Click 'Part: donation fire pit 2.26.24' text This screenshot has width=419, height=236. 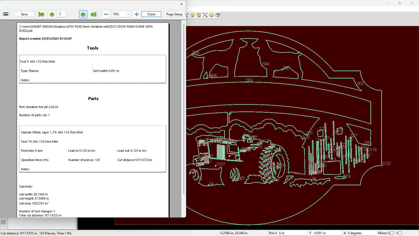[x=39, y=107]
